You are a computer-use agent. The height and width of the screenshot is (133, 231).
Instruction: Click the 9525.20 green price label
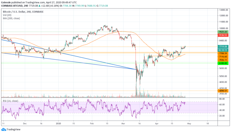coord(223,32)
